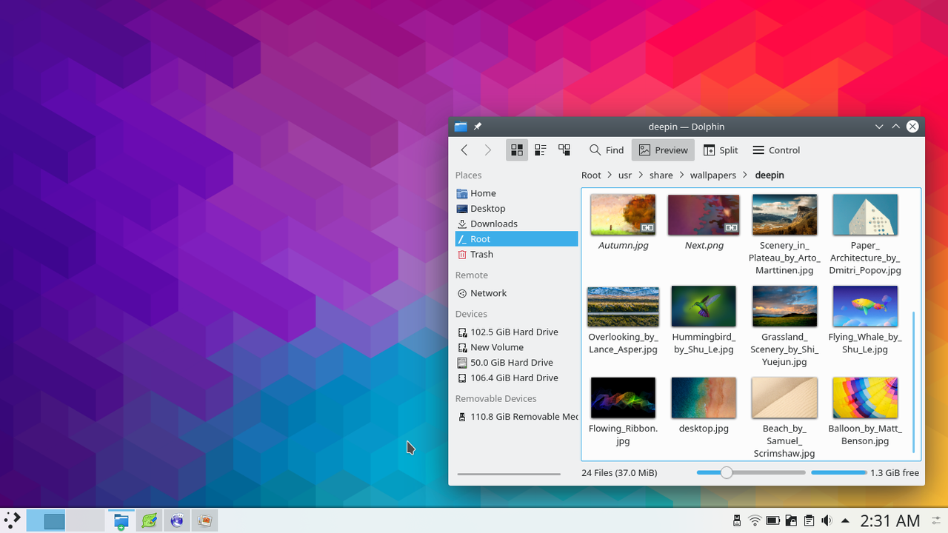This screenshot has height=533, width=948.
Task: Open the 110.8 GiB Removable Media
Action: point(516,417)
